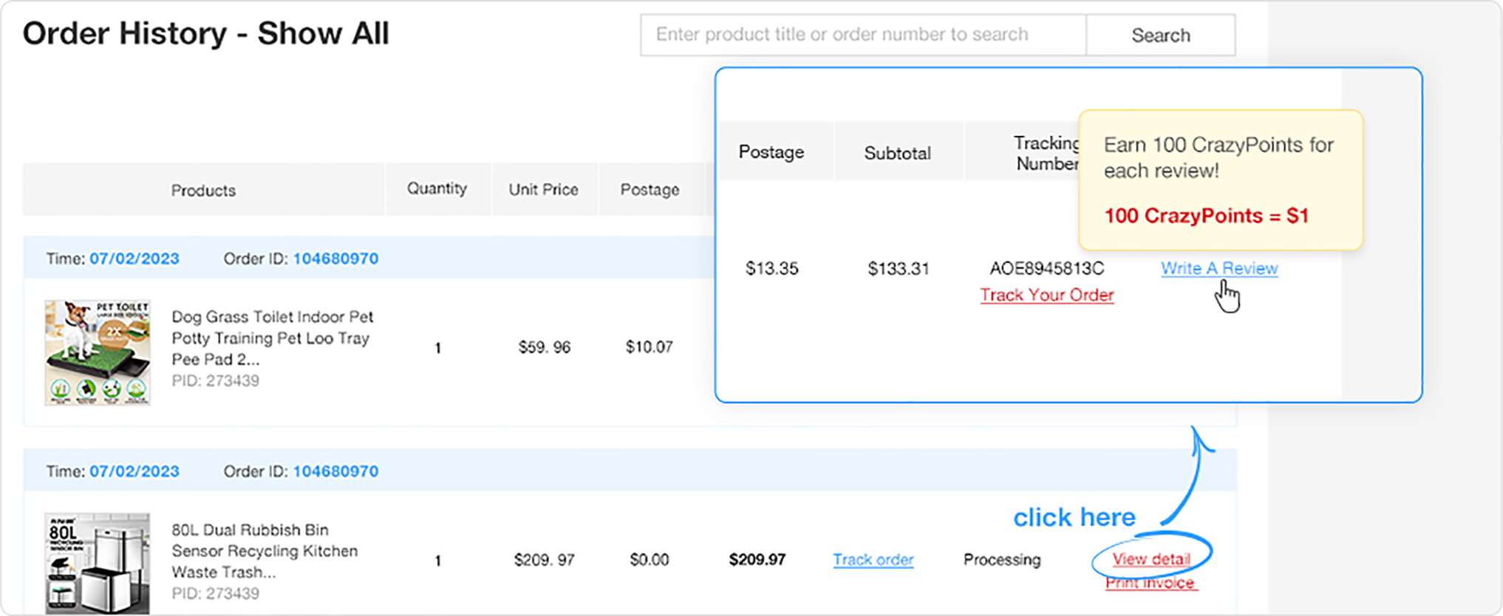Click the order search input field

862,35
